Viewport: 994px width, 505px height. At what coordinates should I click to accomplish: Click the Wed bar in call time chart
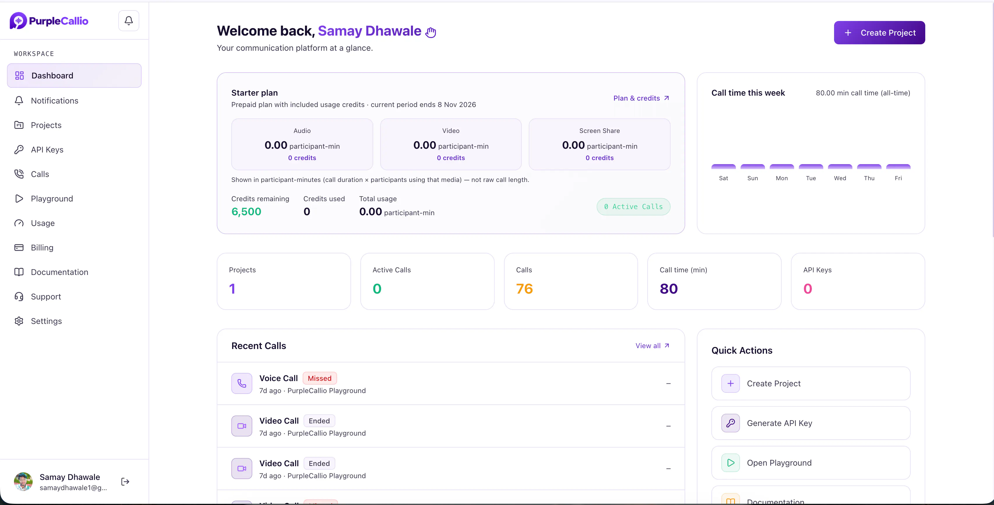(x=840, y=167)
